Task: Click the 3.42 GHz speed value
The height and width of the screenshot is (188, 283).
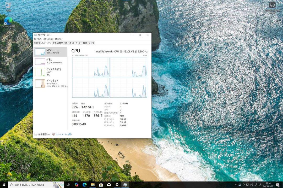Action: [x=87, y=107]
